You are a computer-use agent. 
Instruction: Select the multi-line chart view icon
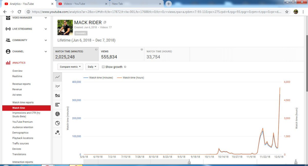click(57, 86)
